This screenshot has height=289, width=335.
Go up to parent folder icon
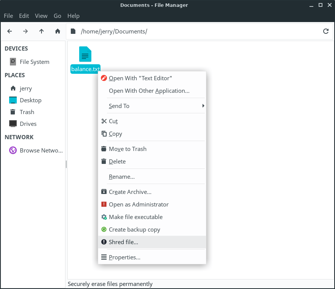41,31
